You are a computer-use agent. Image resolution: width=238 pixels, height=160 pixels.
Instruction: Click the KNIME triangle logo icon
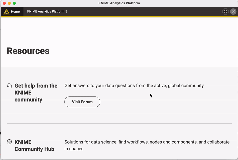(x=6, y=12)
